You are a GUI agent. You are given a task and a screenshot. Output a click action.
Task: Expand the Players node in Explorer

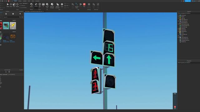[178, 16]
